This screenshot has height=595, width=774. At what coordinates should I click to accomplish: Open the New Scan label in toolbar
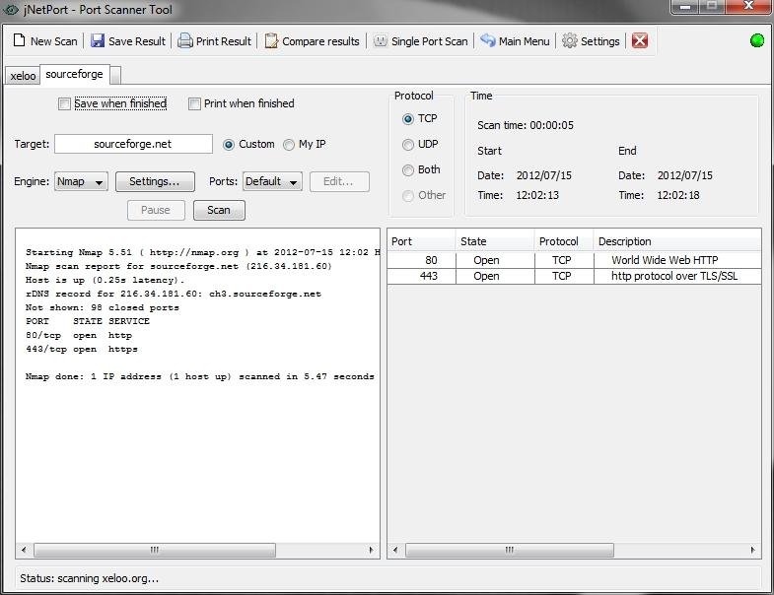pyautogui.click(x=54, y=41)
